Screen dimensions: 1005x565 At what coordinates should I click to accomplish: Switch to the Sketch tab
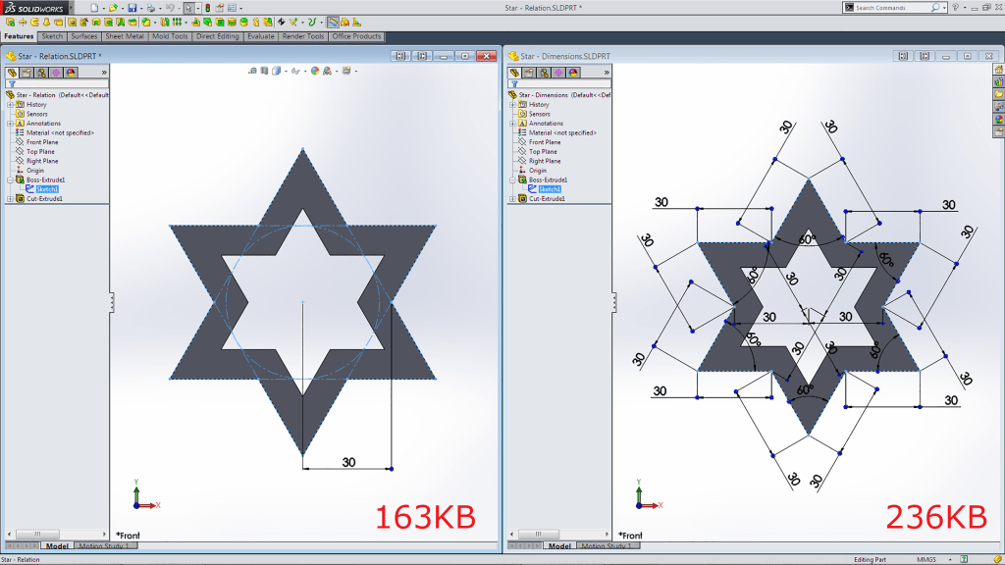click(52, 36)
